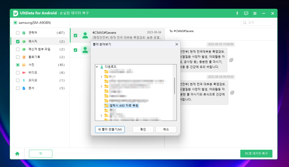Click the 비디오 video camera icon
Viewport: 289px width, 167px height.
tap(24, 73)
